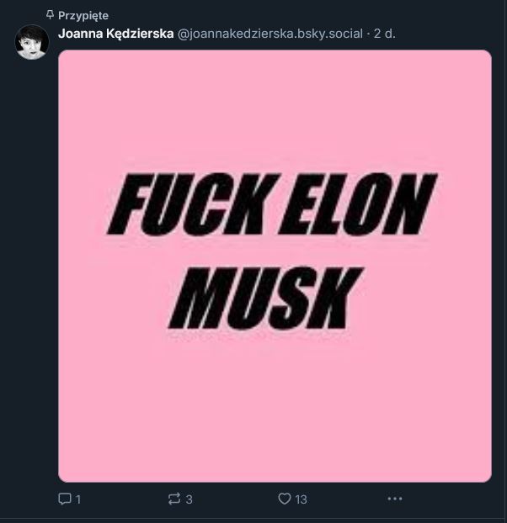The height and width of the screenshot is (523, 507).
Task: Open thread via the dark area below the avatar
Action: 32,267
